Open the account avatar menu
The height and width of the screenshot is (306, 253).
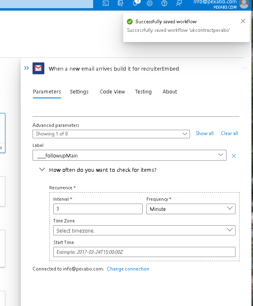coord(244,4)
